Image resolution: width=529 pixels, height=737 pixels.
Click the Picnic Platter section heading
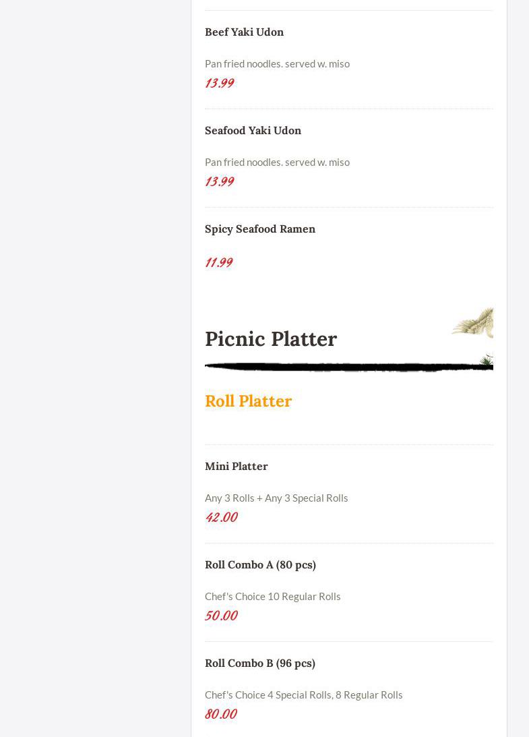click(x=271, y=338)
